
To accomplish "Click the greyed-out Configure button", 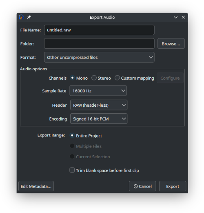I will [170, 78].
